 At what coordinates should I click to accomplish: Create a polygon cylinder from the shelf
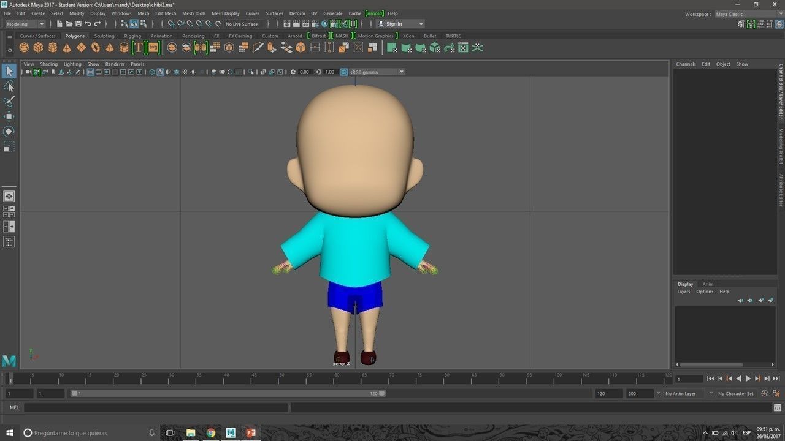(x=53, y=48)
